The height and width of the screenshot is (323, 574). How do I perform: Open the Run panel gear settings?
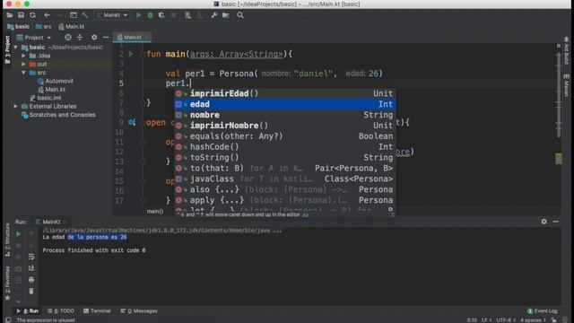click(x=544, y=222)
